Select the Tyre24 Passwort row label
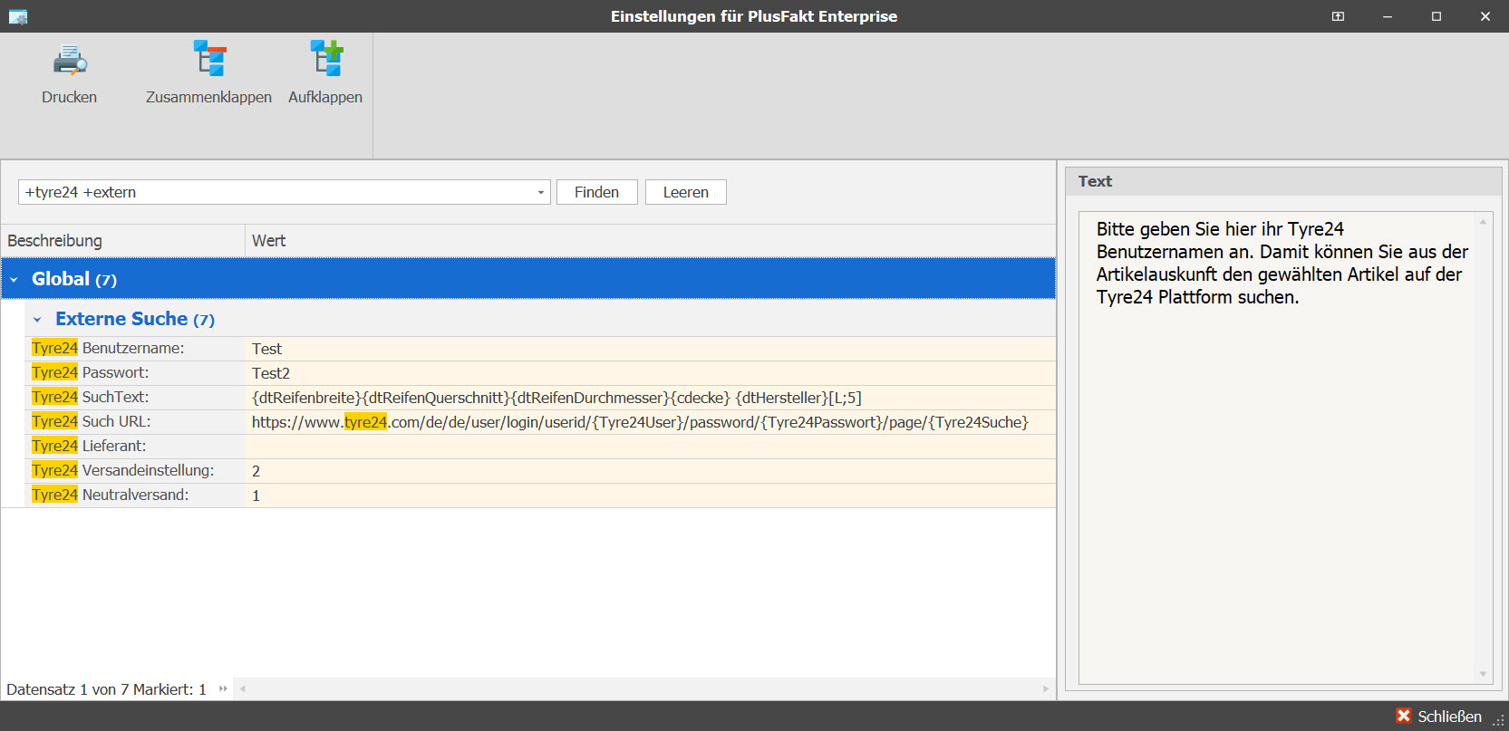 pyautogui.click(x=90, y=372)
